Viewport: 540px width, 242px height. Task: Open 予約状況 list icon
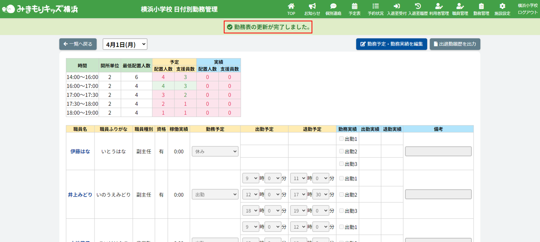coord(375,7)
